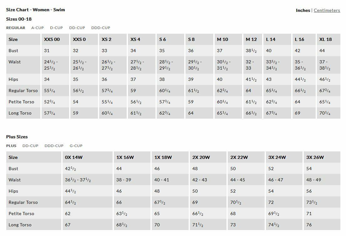Open DD-CUP tab under Plus Sizes
This screenshot has width=346, height=236.
(30, 146)
